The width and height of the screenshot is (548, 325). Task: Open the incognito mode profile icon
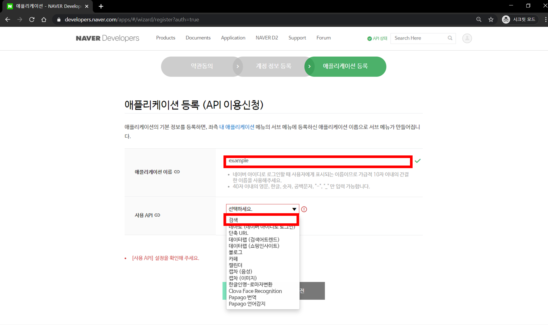click(x=506, y=19)
